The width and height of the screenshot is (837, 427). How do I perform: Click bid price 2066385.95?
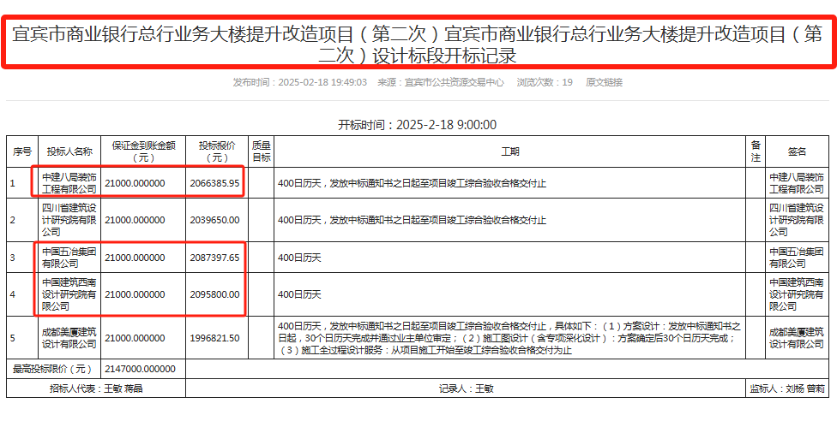[214, 183]
